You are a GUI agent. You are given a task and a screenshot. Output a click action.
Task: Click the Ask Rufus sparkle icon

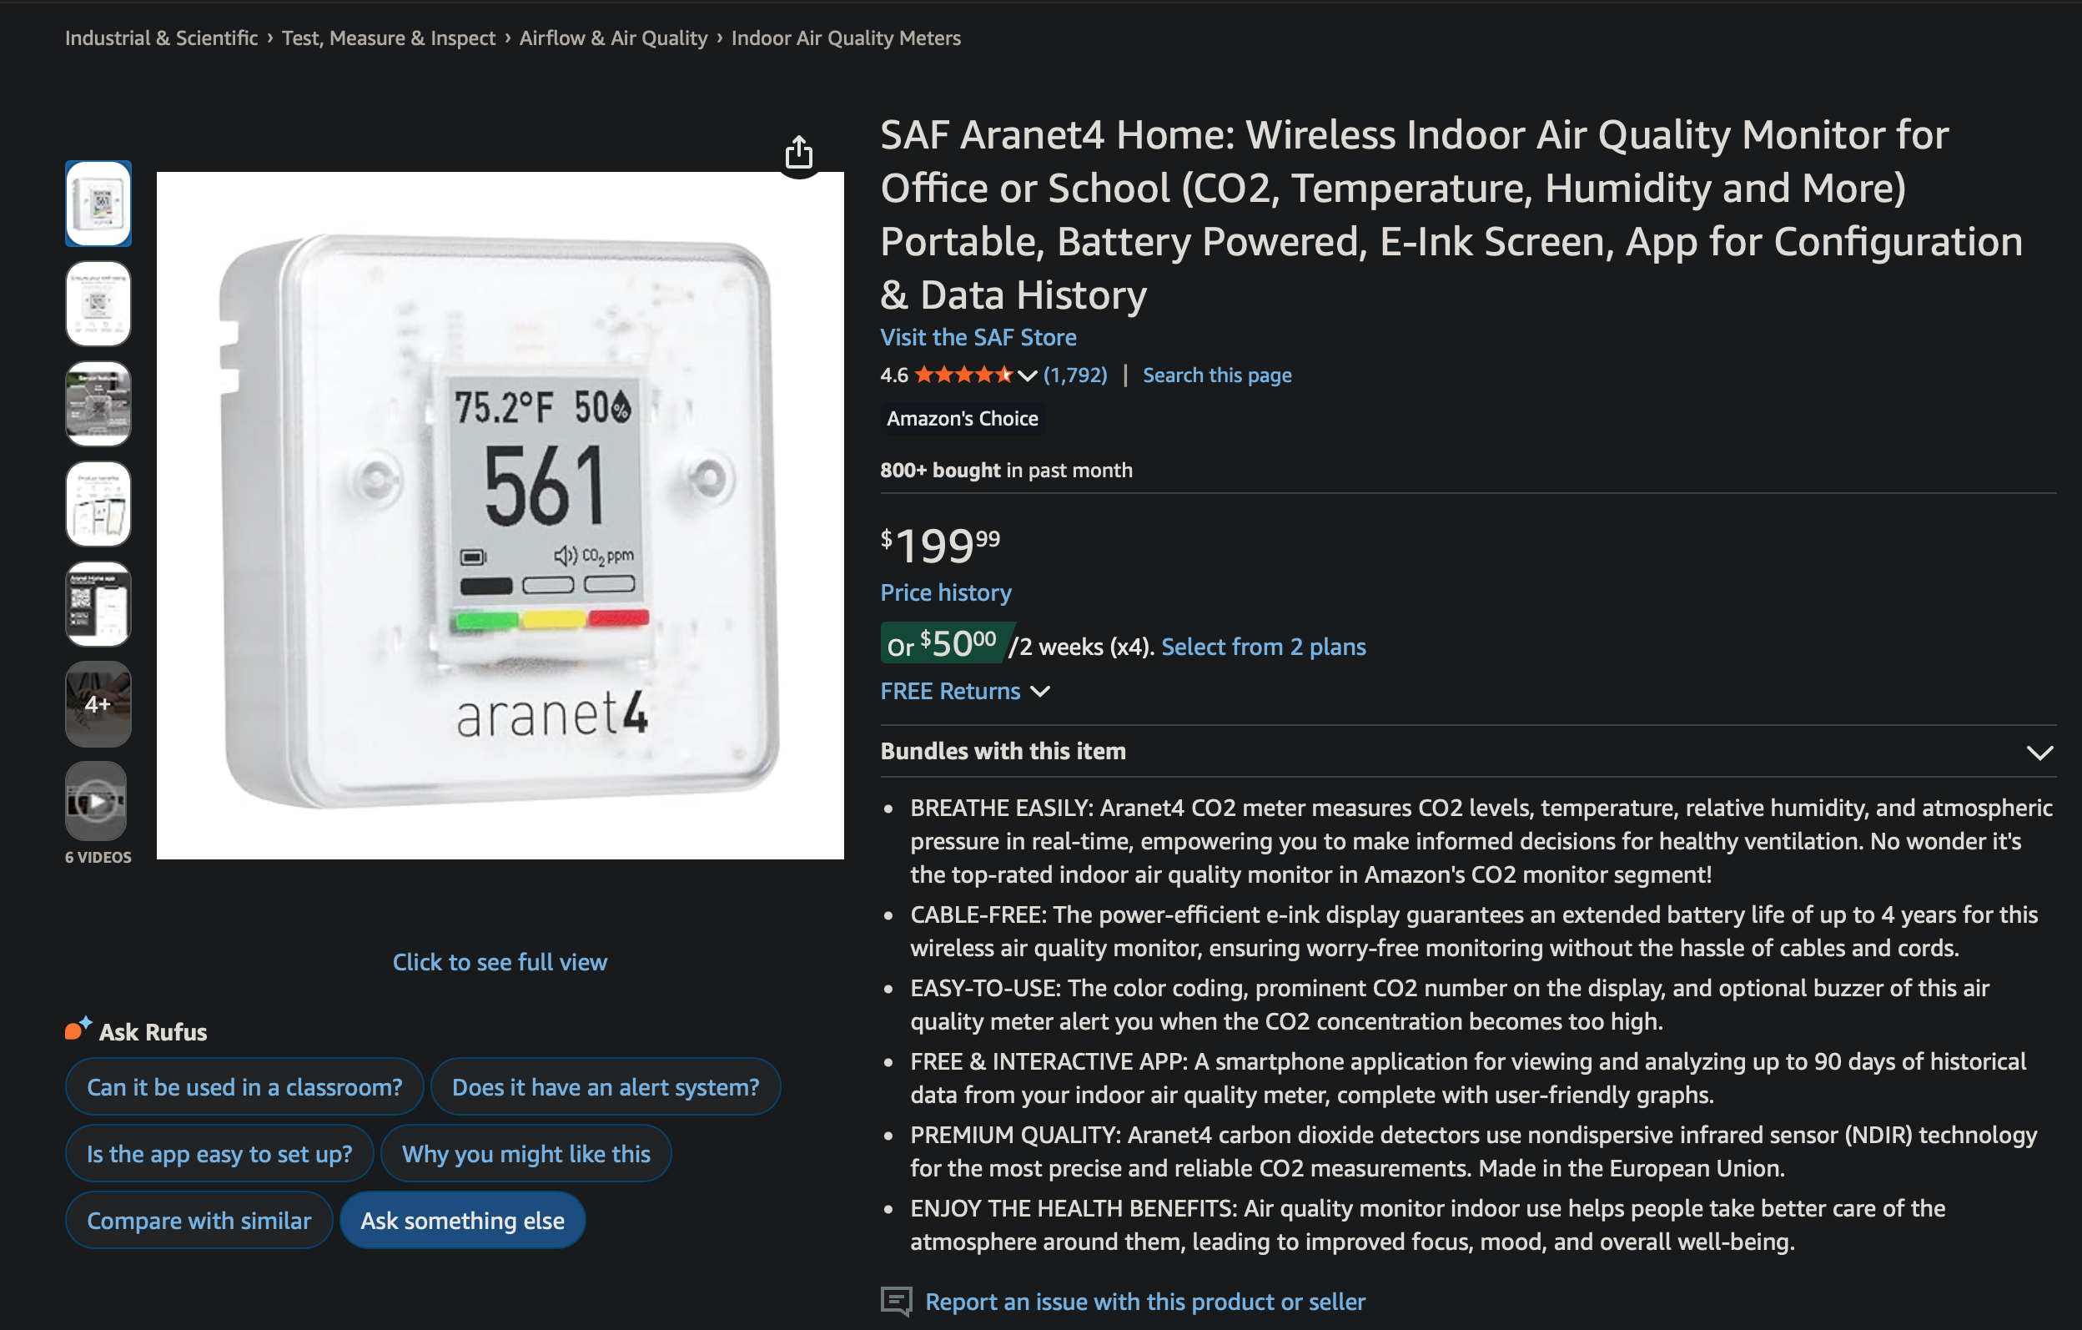(x=78, y=1028)
